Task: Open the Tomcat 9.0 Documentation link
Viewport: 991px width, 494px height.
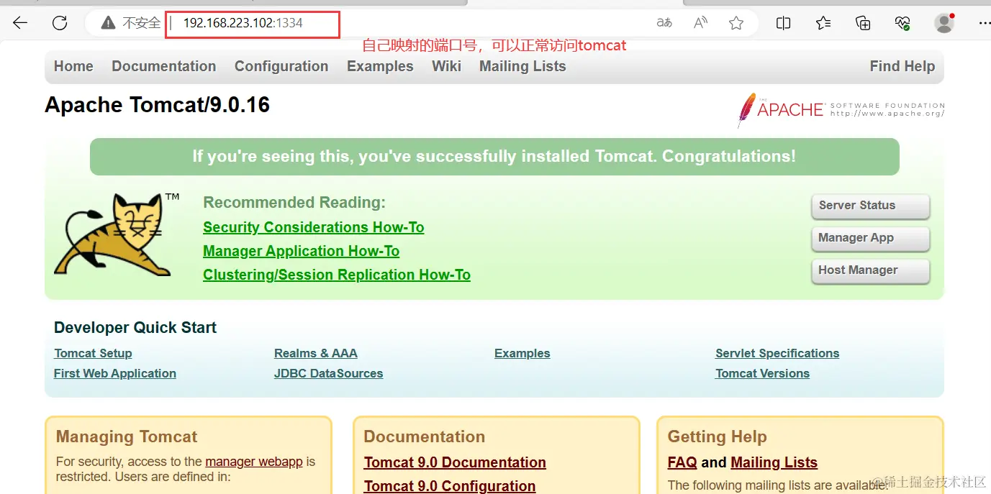Action: (x=455, y=462)
